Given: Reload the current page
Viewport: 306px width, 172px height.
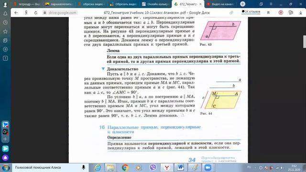Looking at the screenshot, I should point(36,13).
